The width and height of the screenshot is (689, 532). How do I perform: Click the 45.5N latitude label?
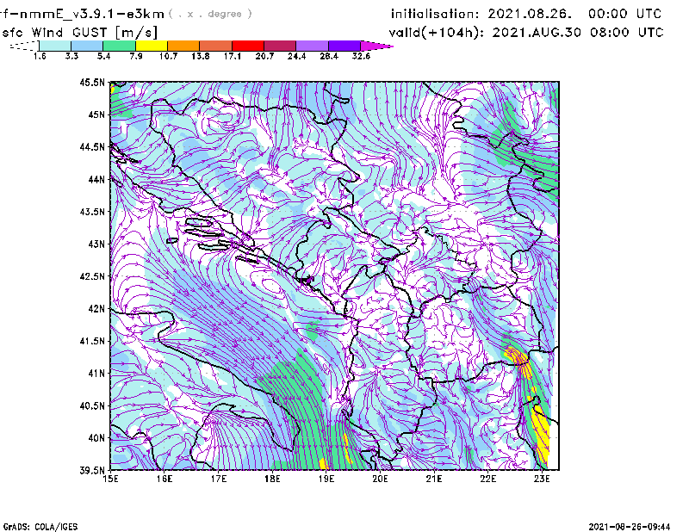pos(92,82)
